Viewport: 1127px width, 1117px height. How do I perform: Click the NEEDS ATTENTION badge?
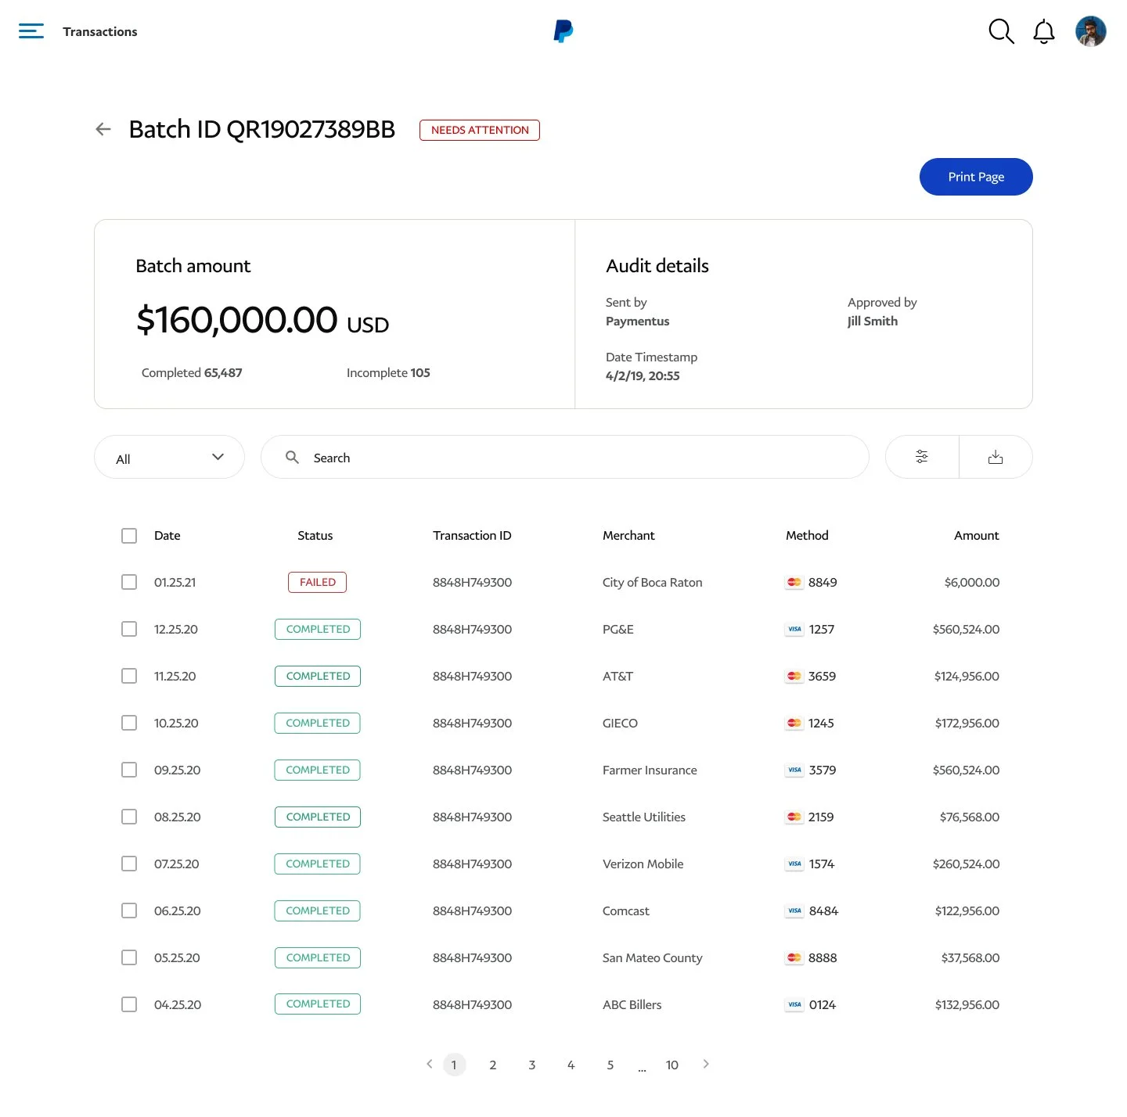click(x=480, y=130)
